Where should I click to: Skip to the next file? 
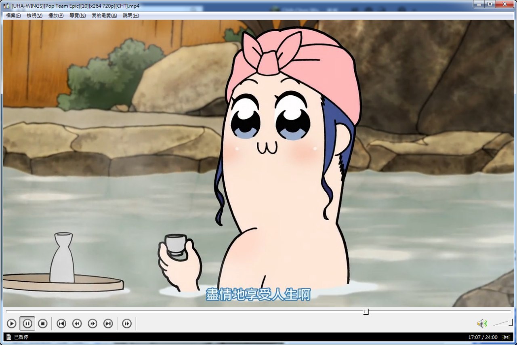(108, 324)
